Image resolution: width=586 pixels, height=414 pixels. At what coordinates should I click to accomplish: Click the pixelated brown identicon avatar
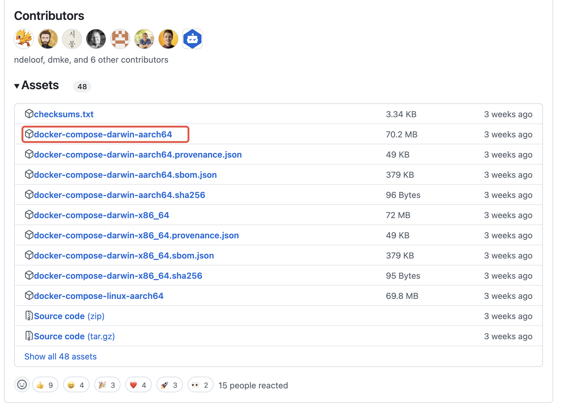pyautogui.click(x=120, y=39)
